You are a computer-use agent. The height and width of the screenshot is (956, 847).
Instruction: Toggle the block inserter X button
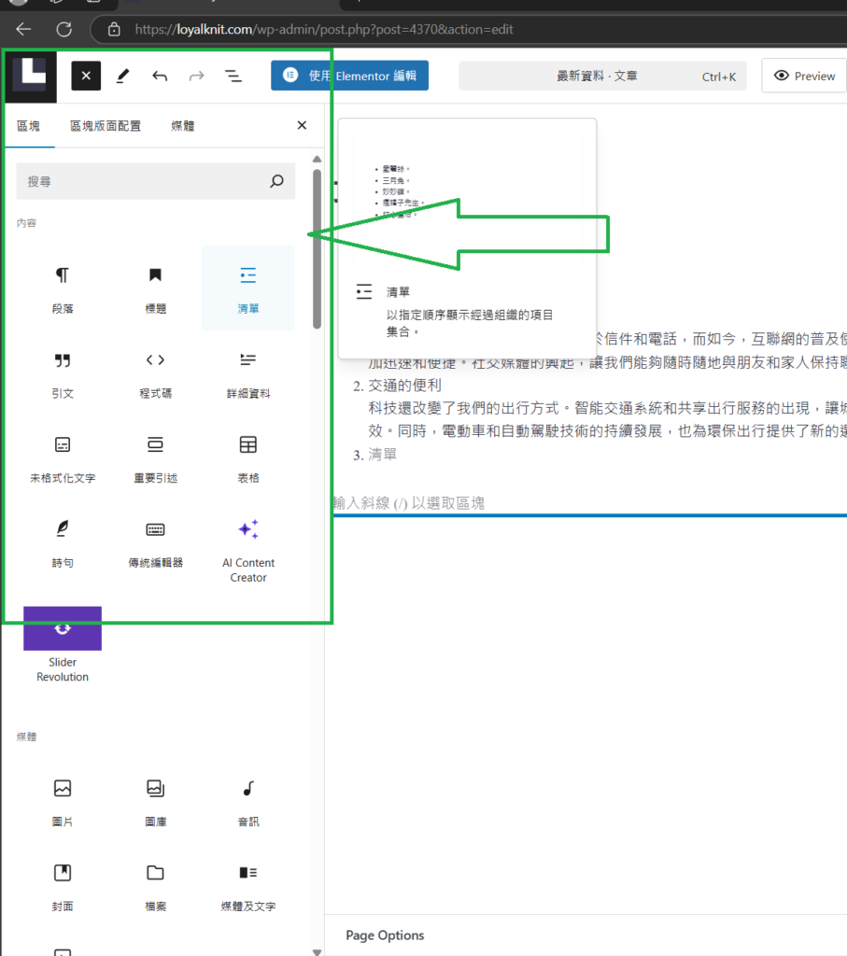[x=86, y=76]
